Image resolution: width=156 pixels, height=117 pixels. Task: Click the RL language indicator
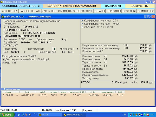(x=125, y=115)
